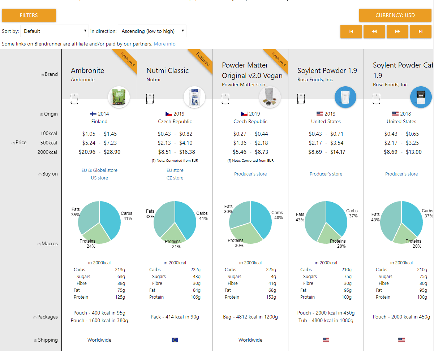Click the Soylent Powder 1.9 macros pie chart
The width and height of the screenshot is (434, 351).
[326, 222]
